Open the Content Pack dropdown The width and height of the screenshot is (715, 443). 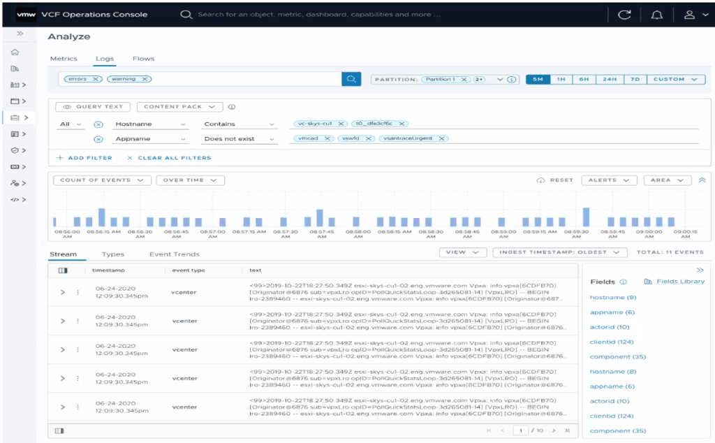tap(179, 107)
